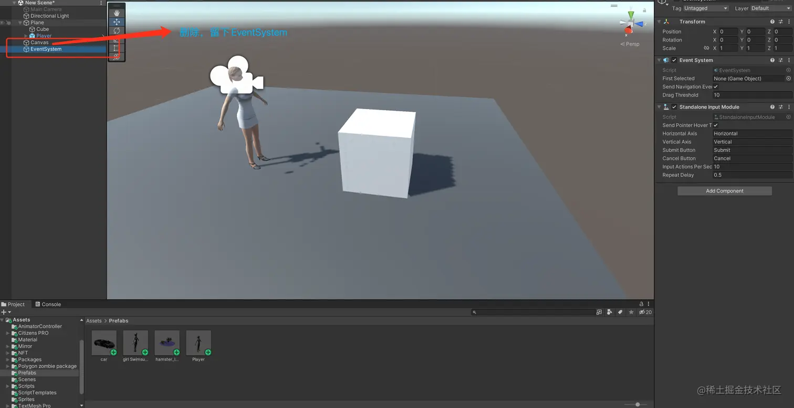The width and height of the screenshot is (794, 408).
Task: Expand the Scripts folder arrow
Action: pyautogui.click(x=8, y=386)
